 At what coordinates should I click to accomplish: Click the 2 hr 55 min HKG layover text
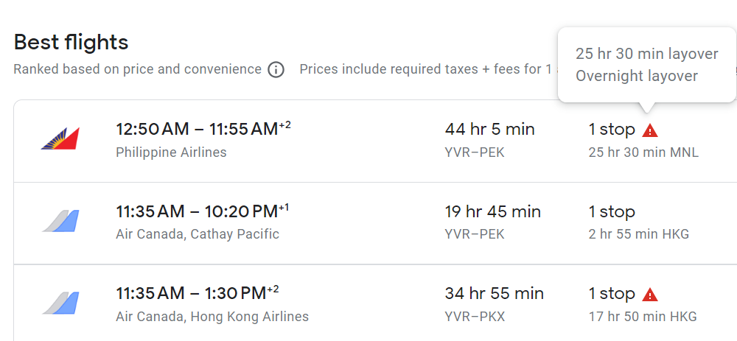pyautogui.click(x=638, y=234)
